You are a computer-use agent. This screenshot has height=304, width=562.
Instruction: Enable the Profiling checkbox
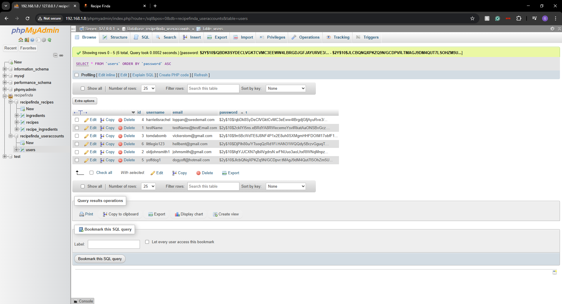(77, 75)
